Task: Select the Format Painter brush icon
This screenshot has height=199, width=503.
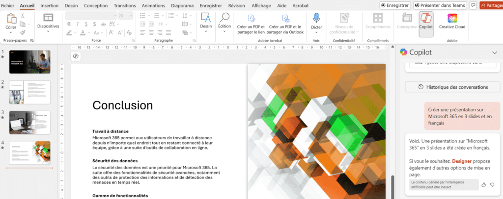Action: pos(23,32)
